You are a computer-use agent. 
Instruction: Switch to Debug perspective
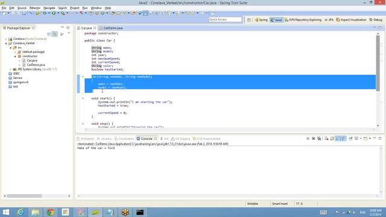tap(376, 20)
